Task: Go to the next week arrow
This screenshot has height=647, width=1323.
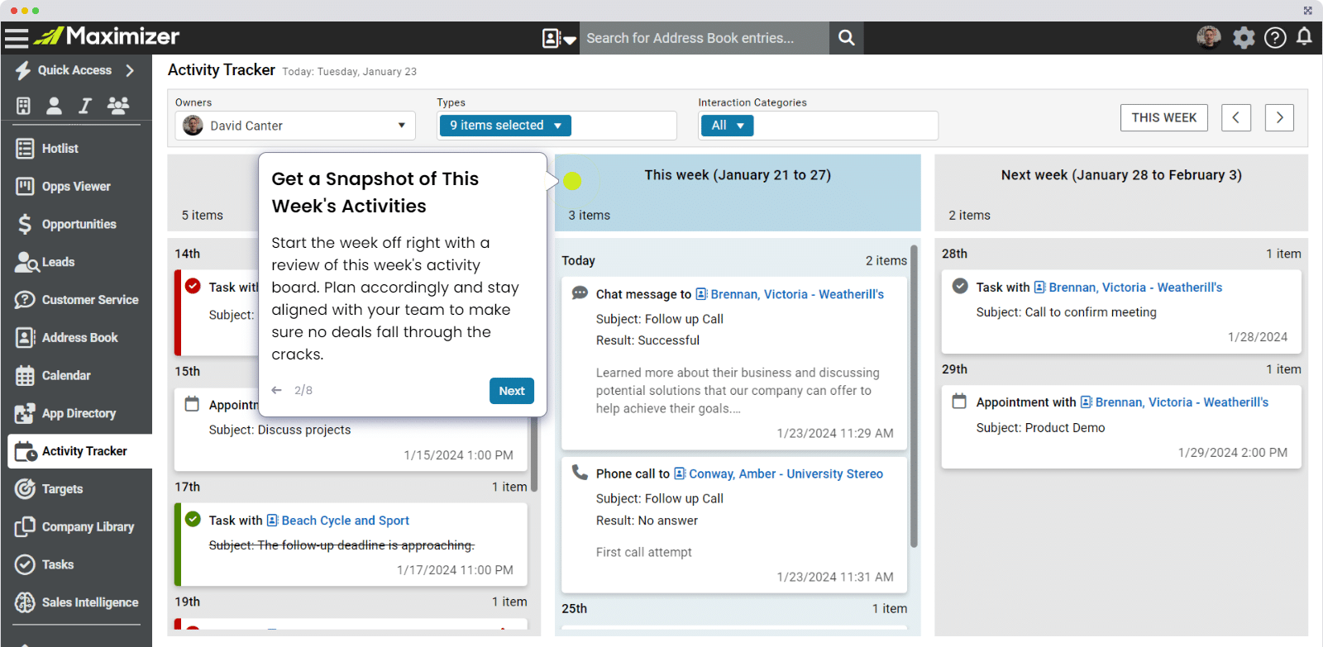Action: pos(1279,117)
